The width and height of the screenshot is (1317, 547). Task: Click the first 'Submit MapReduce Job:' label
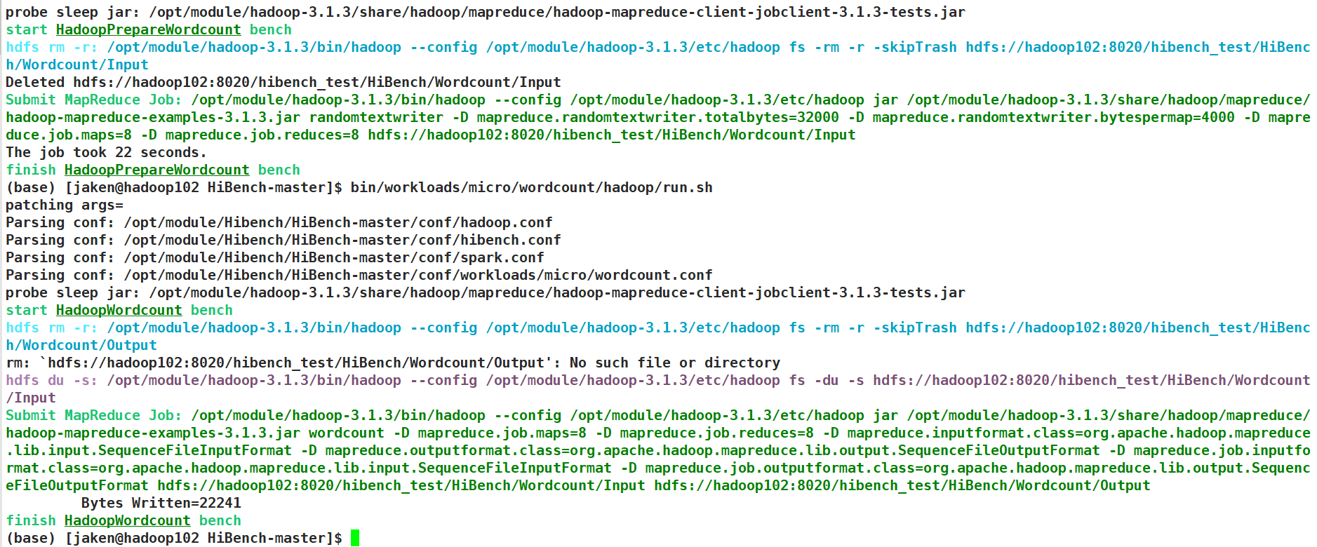coord(94,100)
